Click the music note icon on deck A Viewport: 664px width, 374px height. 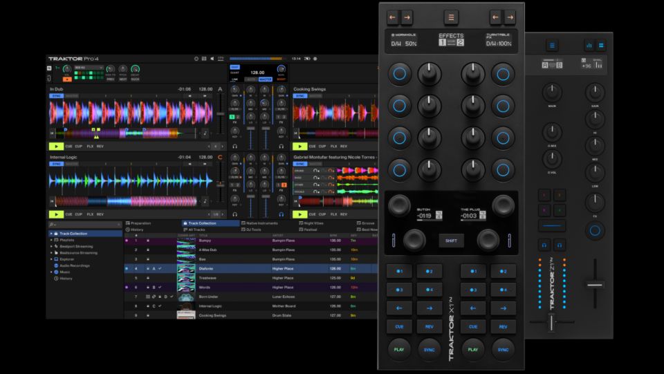click(205, 133)
